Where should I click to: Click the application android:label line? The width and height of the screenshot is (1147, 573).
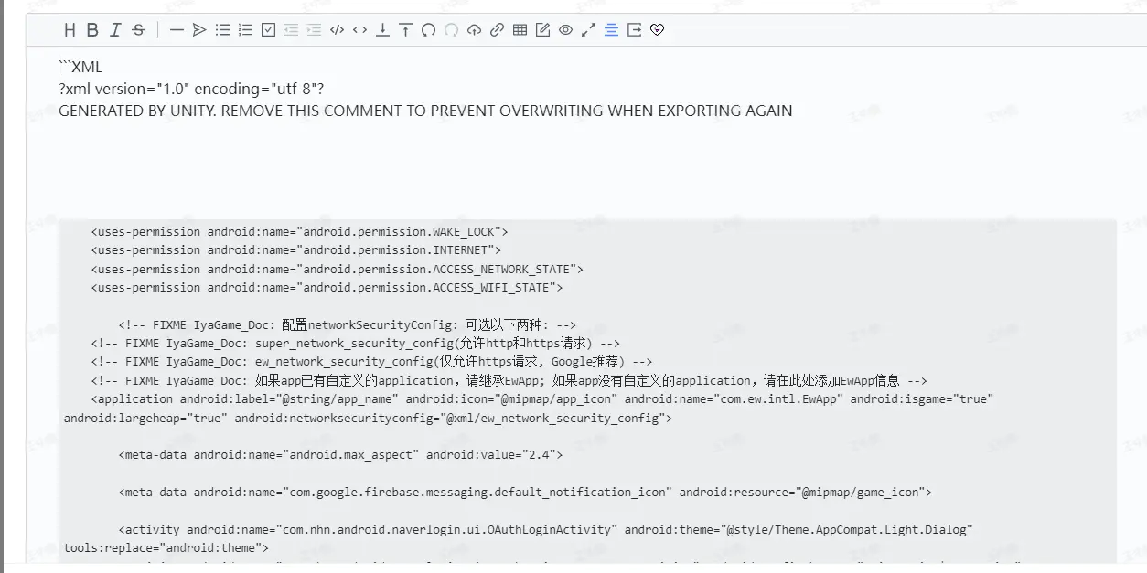(542, 399)
